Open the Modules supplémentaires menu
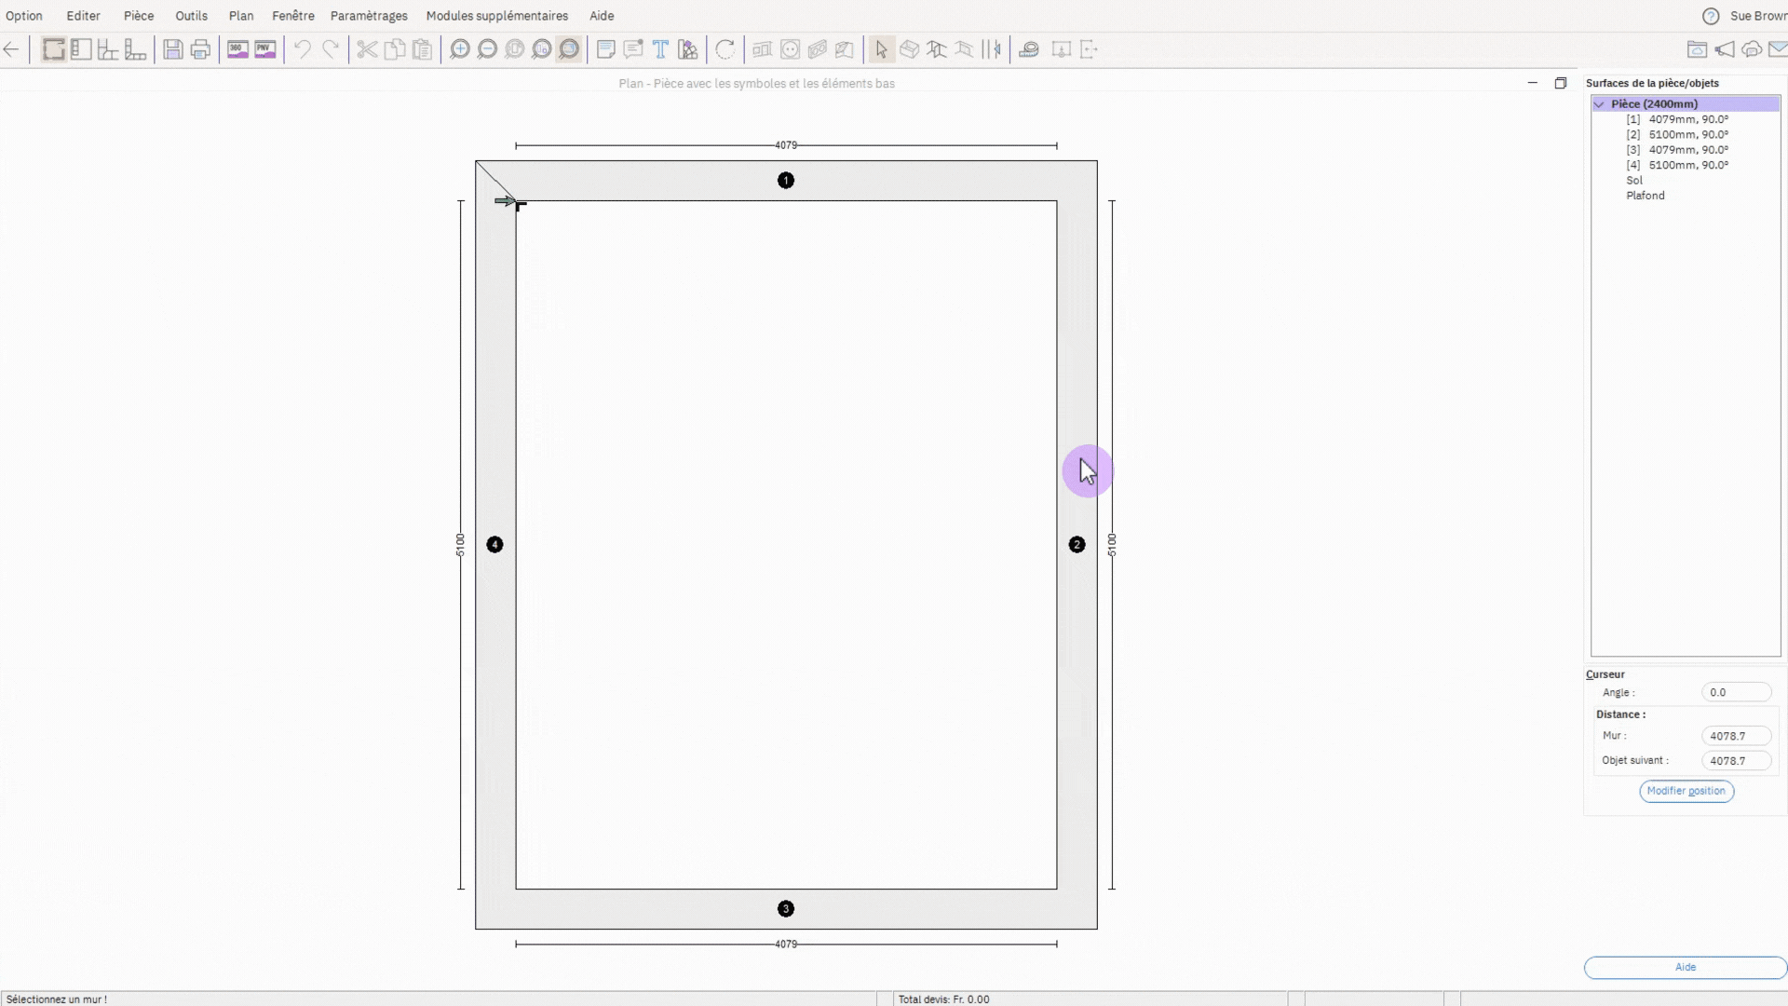The width and height of the screenshot is (1788, 1006). [496, 16]
